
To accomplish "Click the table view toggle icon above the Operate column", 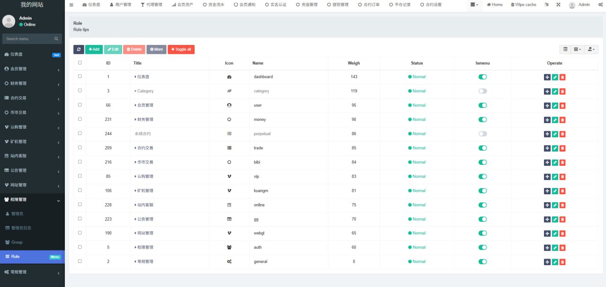I will click(565, 49).
